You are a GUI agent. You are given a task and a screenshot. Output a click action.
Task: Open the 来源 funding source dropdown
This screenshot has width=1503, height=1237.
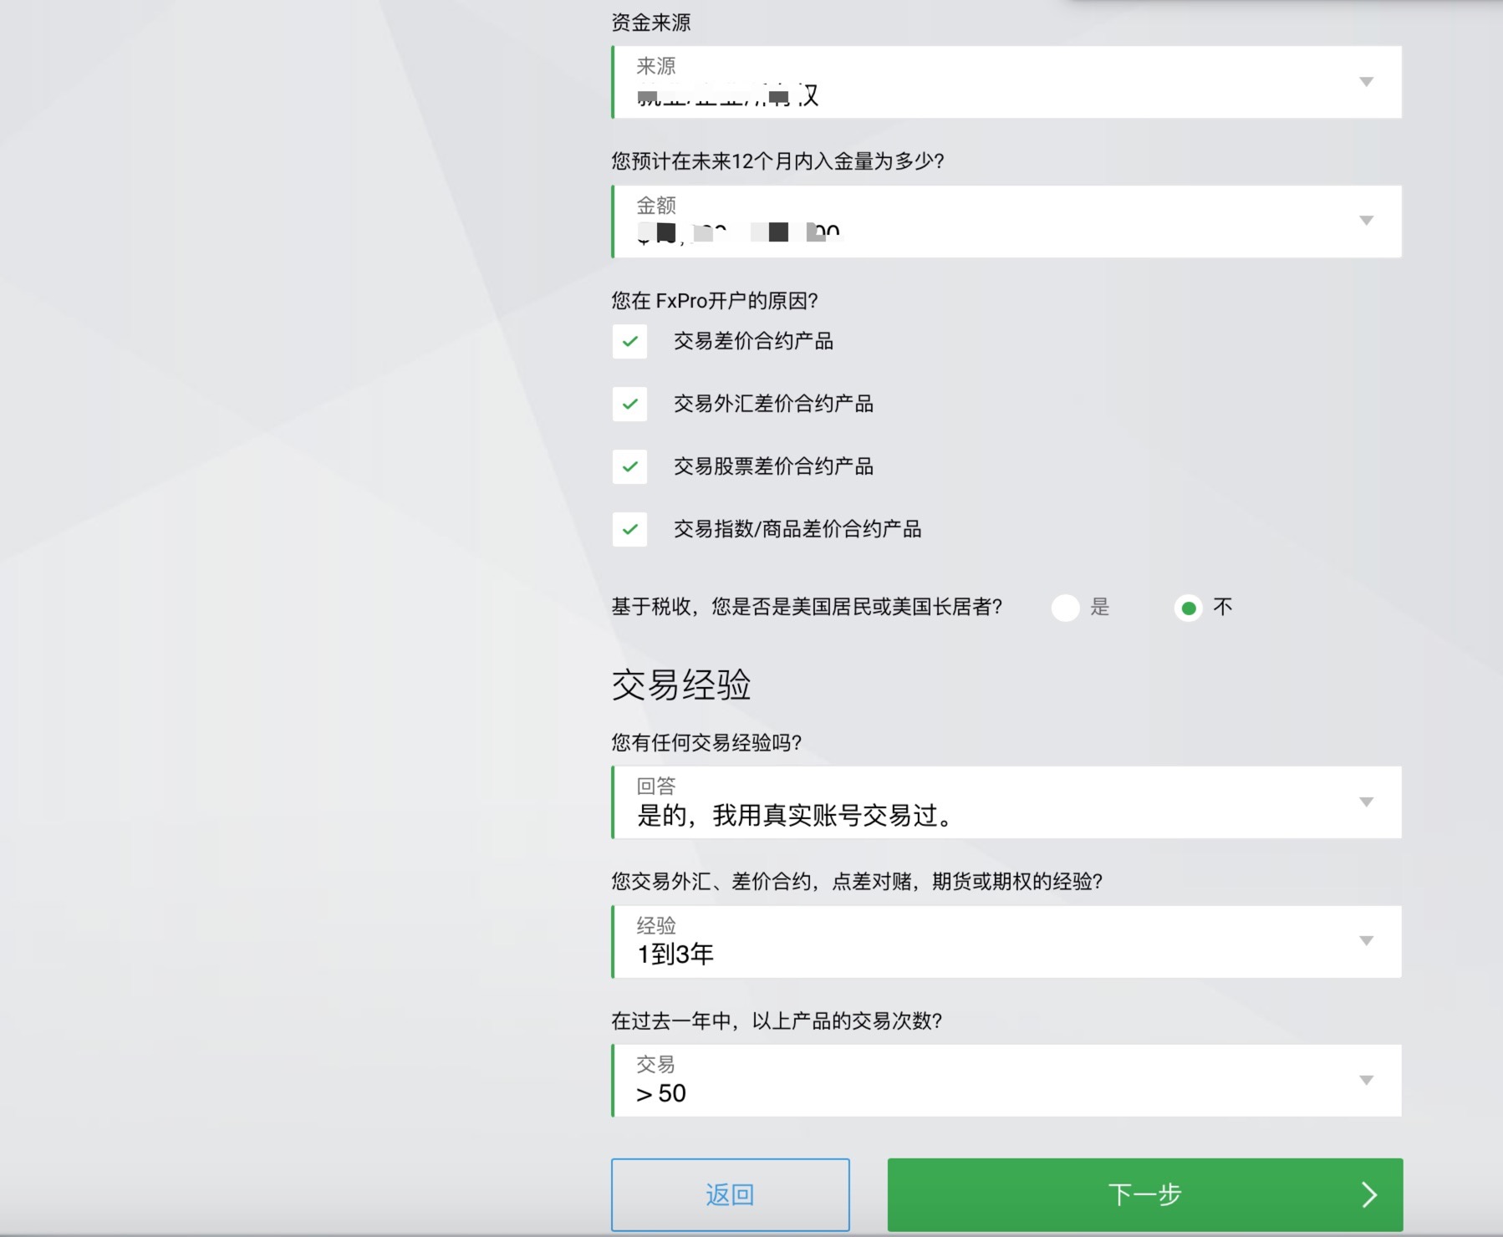click(1006, 82)
